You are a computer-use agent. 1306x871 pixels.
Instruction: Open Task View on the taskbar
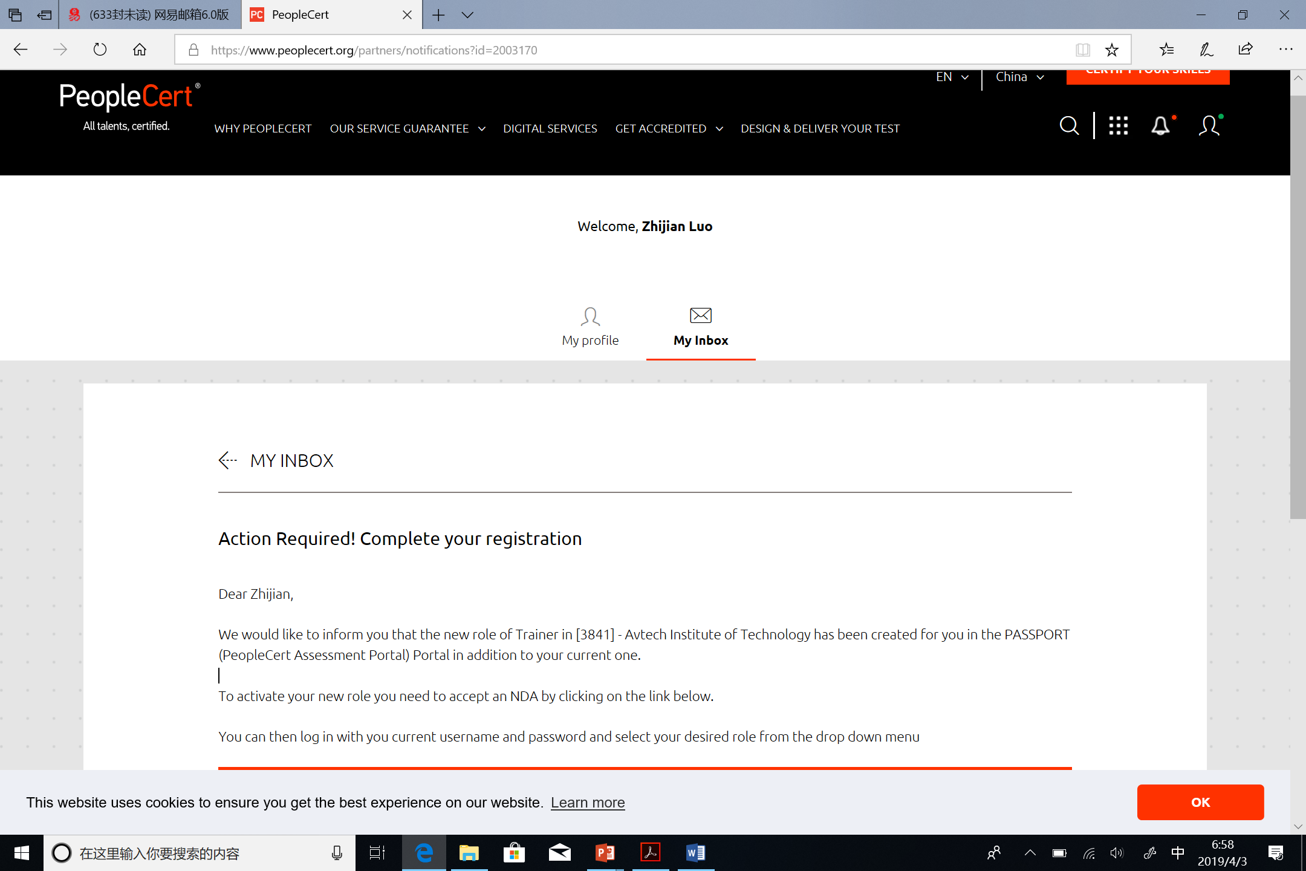click(x=377, y=853)
